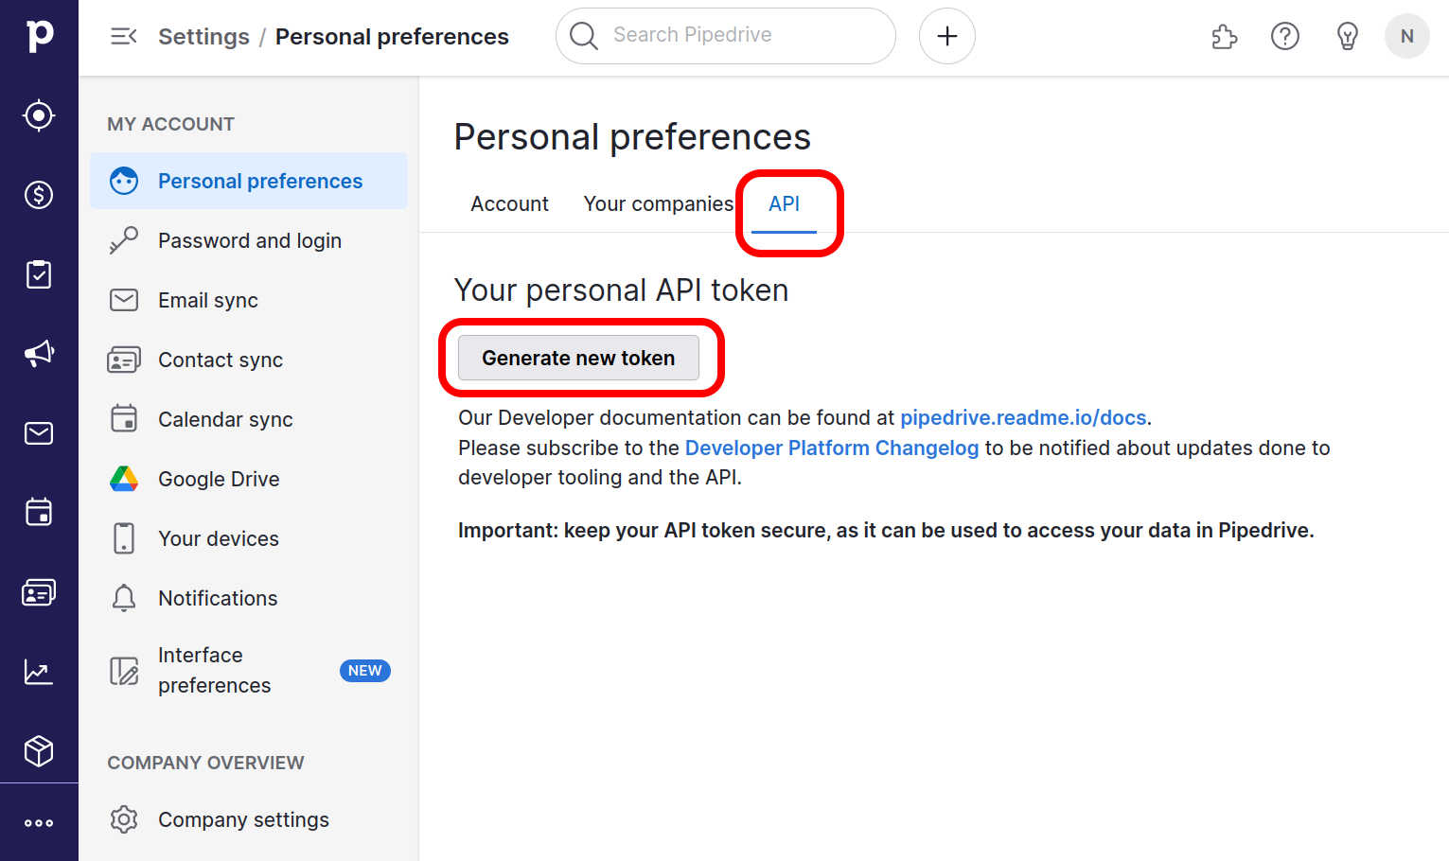
Task: Open Sales Assistant via the lightbulb icon
Action: (x=1348, y=37)
